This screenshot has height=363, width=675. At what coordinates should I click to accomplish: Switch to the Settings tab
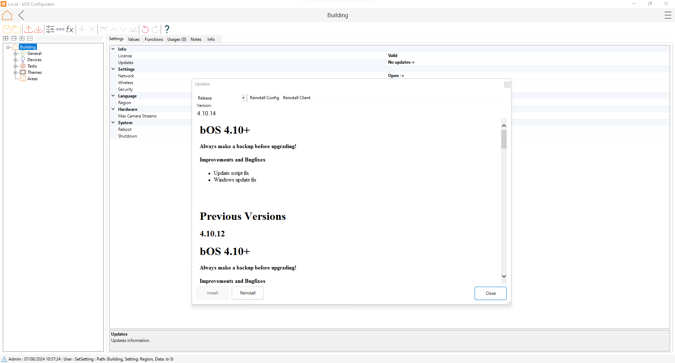point(116,39)
